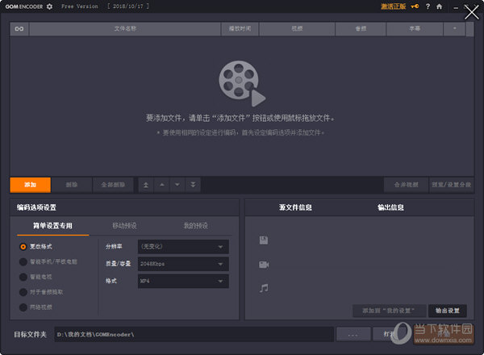Screen dimensions: 484x355
Task: Move selected file to top of list
Action: pyautogui.click(x=146, y=185)
